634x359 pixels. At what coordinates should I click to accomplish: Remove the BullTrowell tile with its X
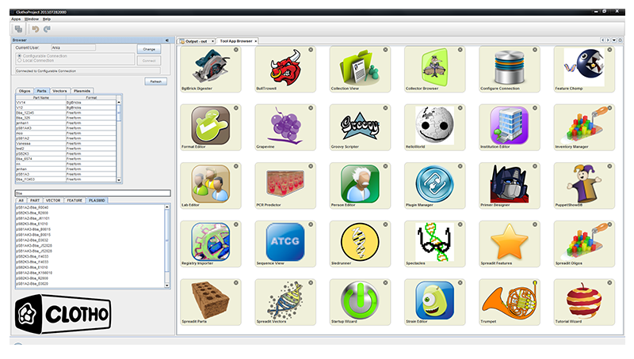[311, 50]
